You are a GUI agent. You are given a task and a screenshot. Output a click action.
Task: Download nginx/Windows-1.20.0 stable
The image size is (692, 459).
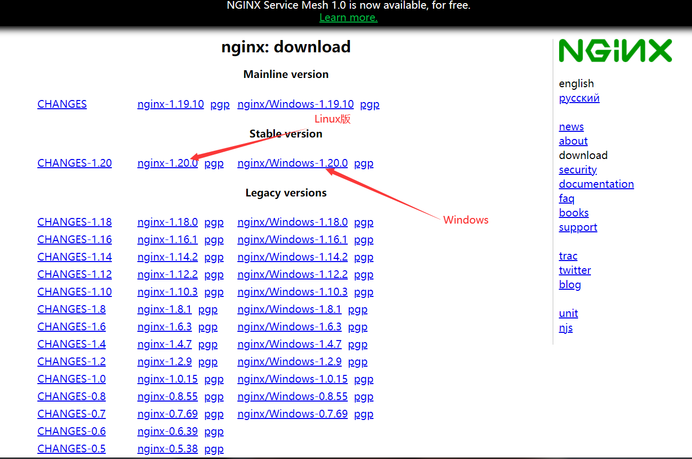click(292, 163)
